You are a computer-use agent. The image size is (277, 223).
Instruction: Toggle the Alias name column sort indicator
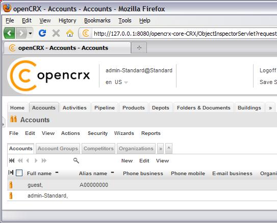point(112,172)
